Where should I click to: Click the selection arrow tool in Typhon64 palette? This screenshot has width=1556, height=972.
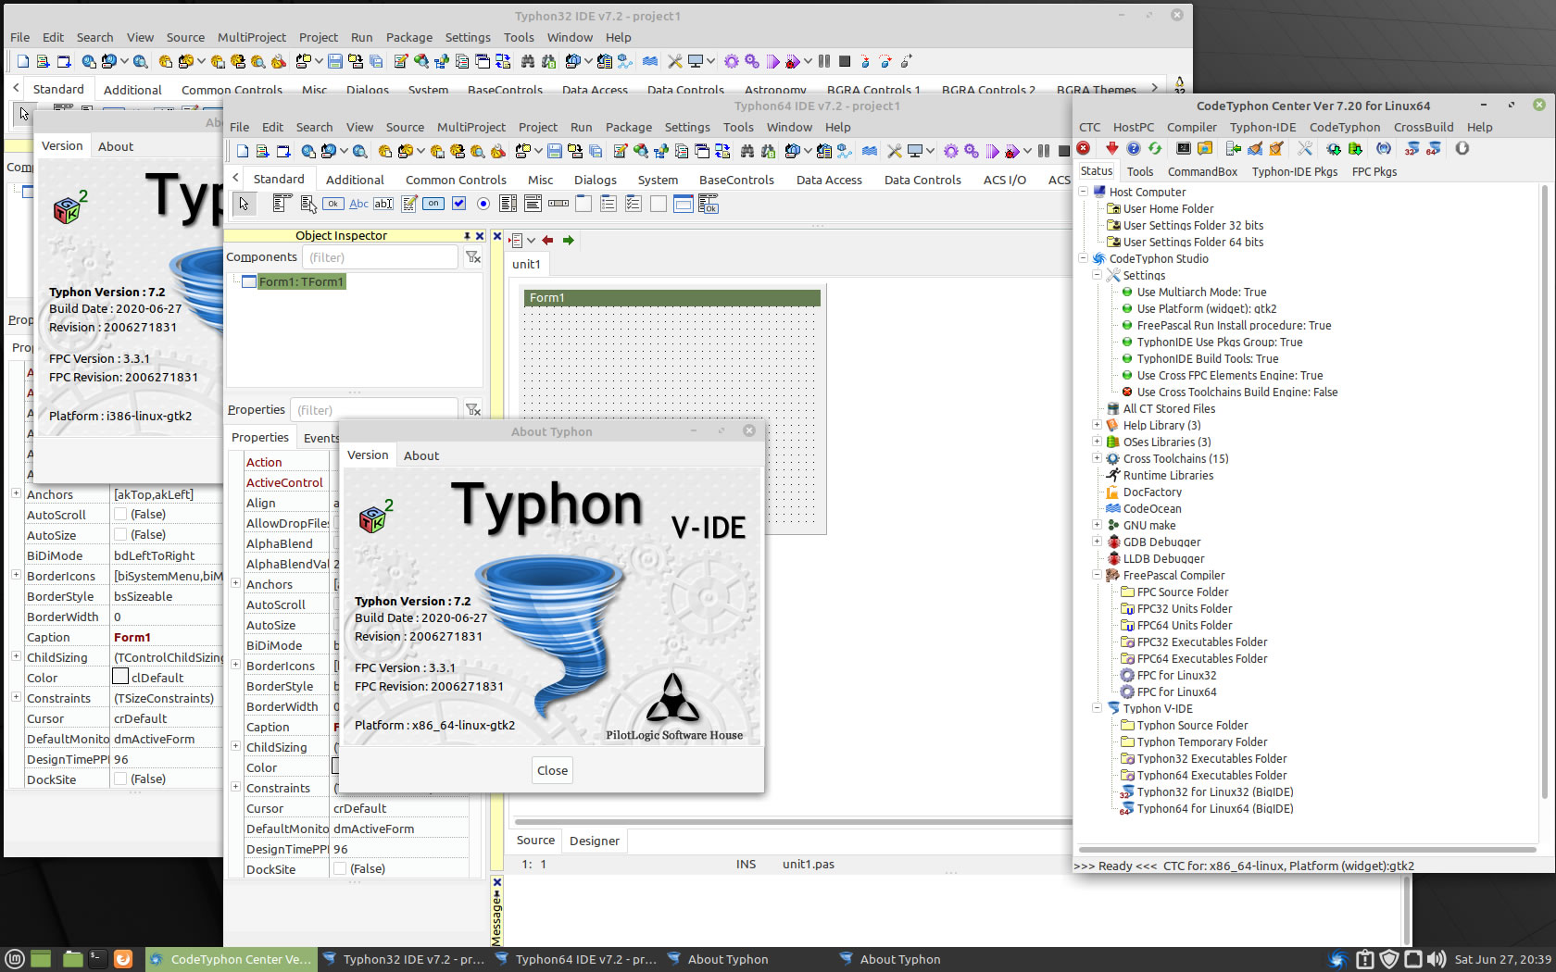tap(244, 204)
